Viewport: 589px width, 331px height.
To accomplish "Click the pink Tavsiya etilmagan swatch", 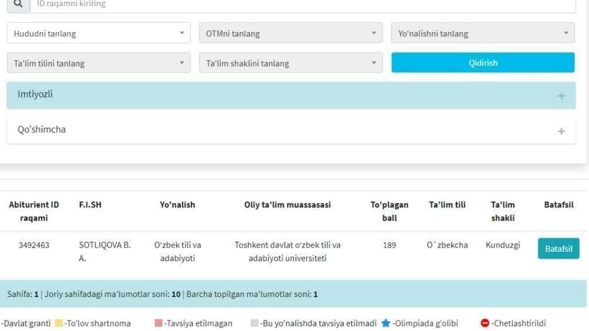I will [x=158, y=323].
